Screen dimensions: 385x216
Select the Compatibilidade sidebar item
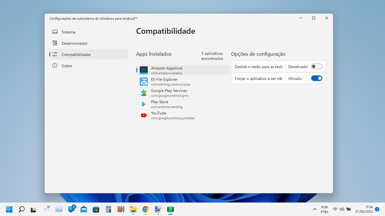pos(76,55)
